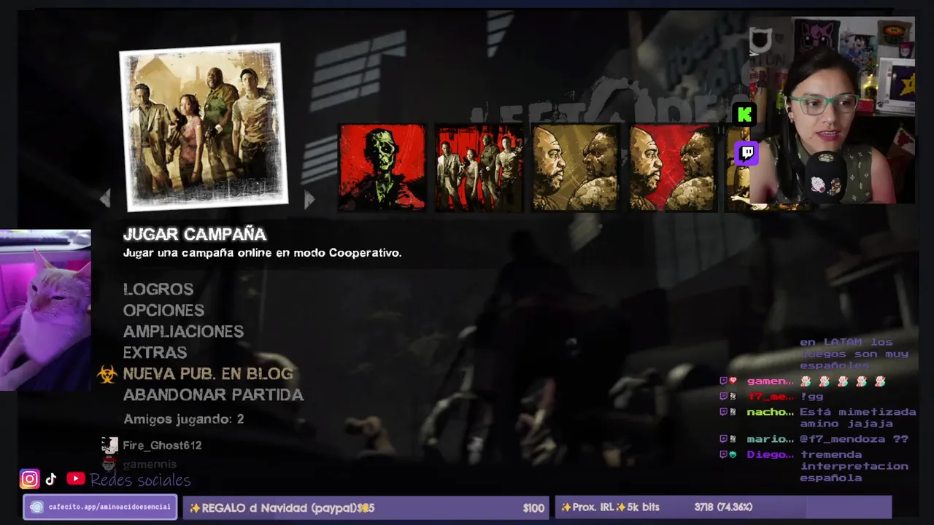
Task: Click the right arrow beside the campaign poster
Action: coord(309,199)
